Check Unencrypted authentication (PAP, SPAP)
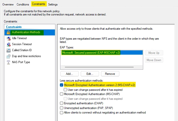 [61, 108]
